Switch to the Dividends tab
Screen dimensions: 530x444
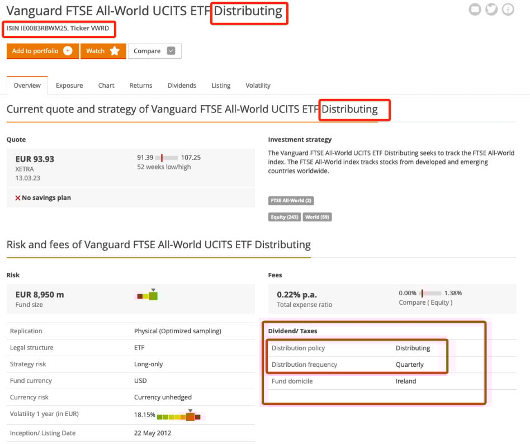(x=182, y=86)
